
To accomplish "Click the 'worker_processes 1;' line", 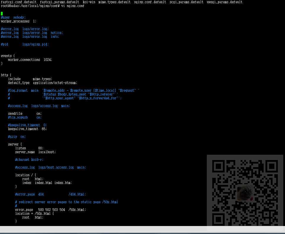I will pyautogui.click(x=19, y=21).
